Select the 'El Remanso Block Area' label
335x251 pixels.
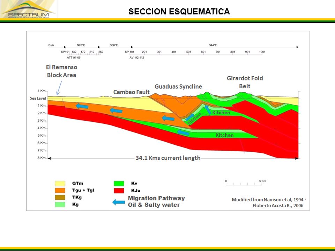coord(61,71)
